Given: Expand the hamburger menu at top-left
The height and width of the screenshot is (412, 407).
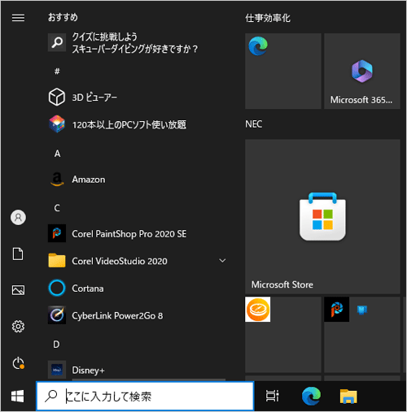Looking at the screenshot, I should pyautogui.click(x=18, y=18).
